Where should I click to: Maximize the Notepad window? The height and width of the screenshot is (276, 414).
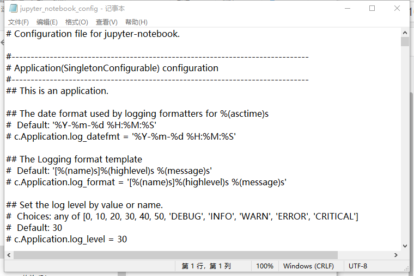372,9
